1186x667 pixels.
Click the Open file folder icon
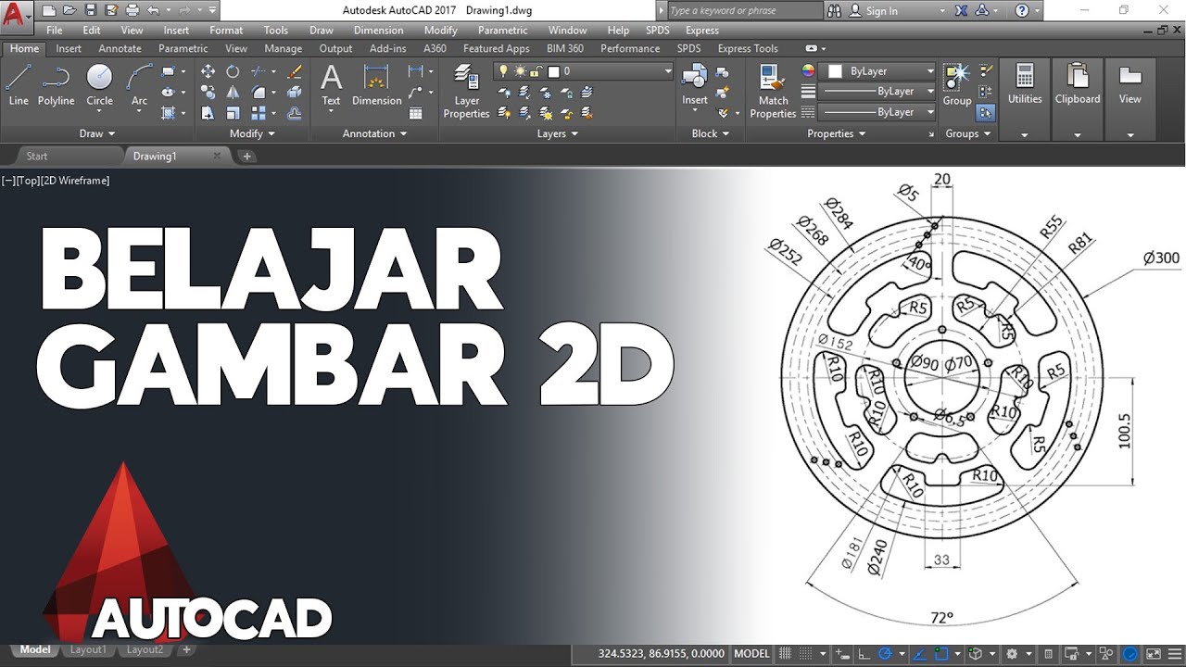(x=69, y=10)
